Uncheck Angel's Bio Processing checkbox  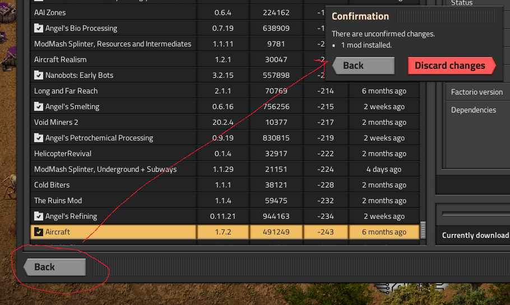[39, 28]
